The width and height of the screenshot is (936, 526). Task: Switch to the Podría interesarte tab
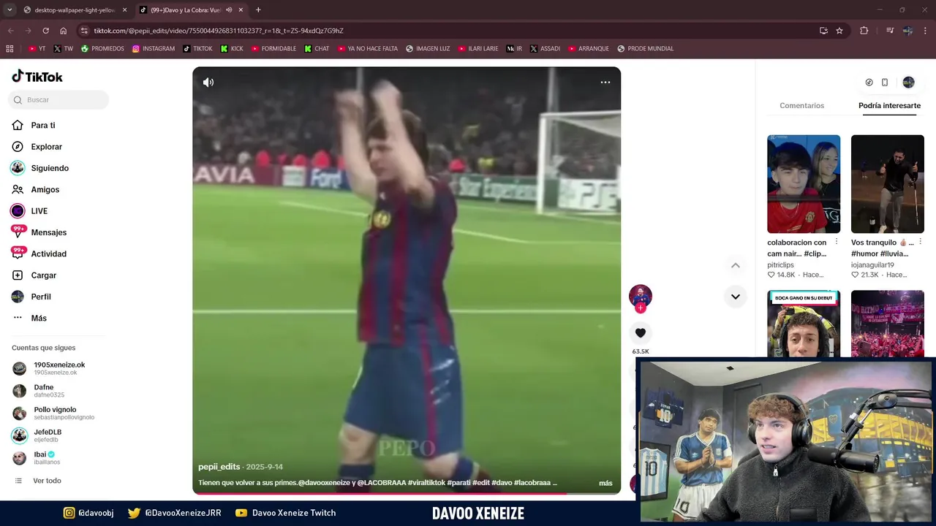[x=889, y=106]
